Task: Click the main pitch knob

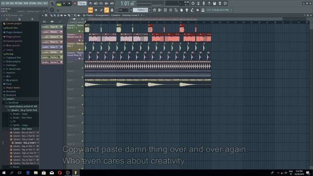Action: (52, 10)
